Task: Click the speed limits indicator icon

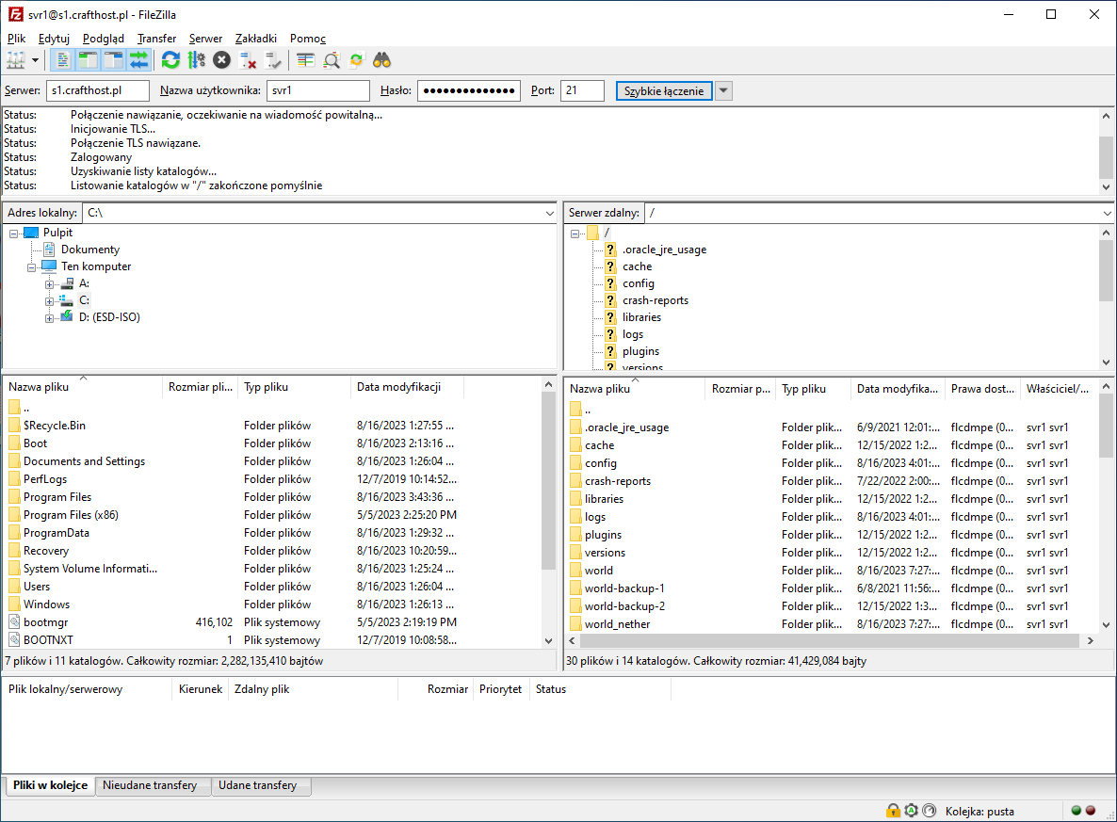Action: pyautogui.click(x=930, y=811)
